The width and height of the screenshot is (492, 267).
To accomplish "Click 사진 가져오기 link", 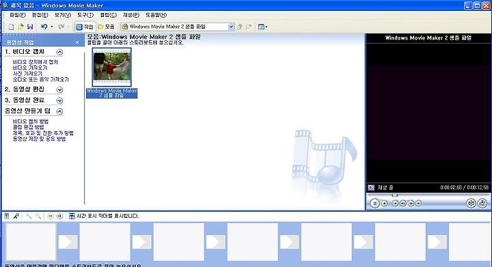I will pyautogui.click(x=27, y=74).
